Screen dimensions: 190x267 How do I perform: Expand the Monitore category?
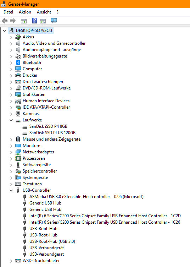[11, 146]
